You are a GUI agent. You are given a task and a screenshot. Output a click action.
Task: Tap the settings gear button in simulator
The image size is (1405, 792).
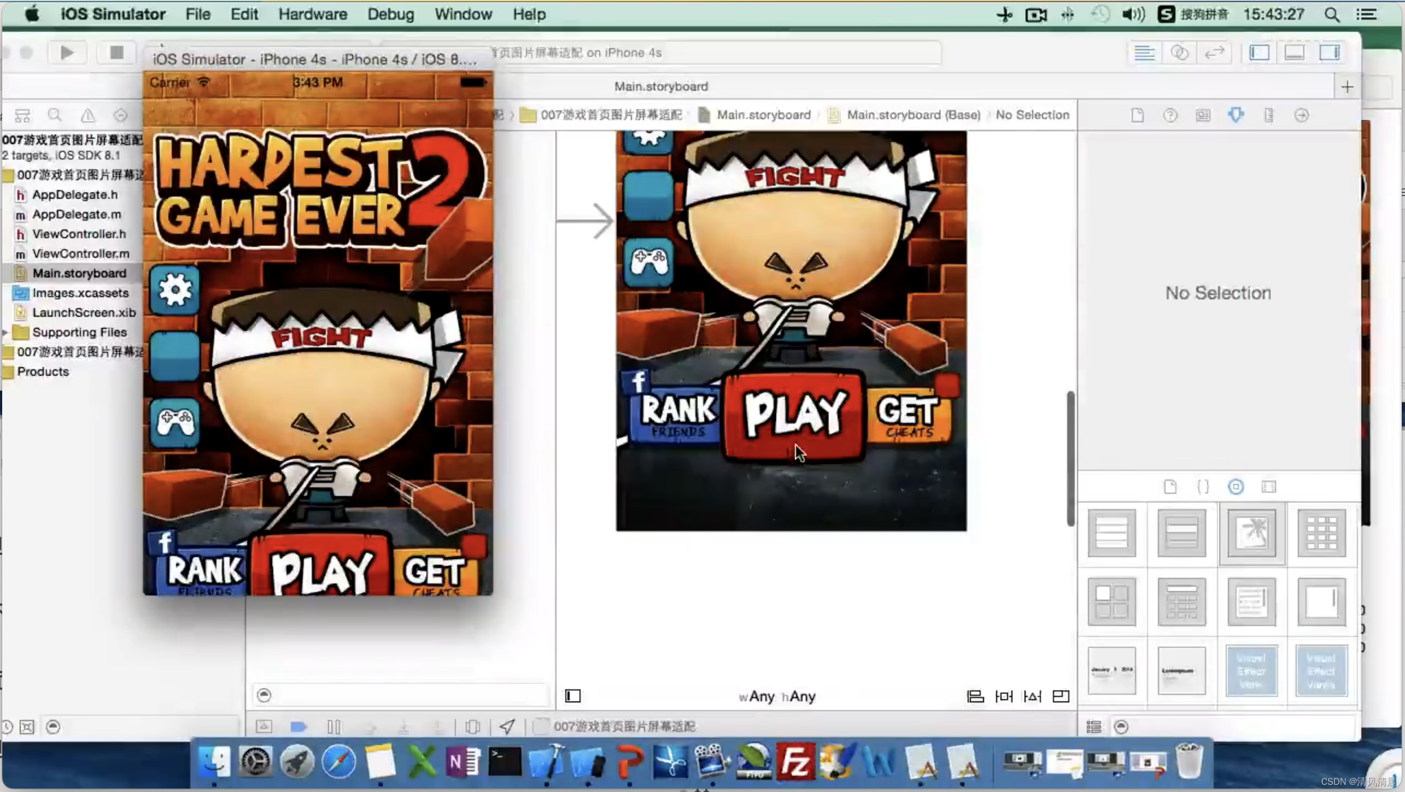click(175, 291)
